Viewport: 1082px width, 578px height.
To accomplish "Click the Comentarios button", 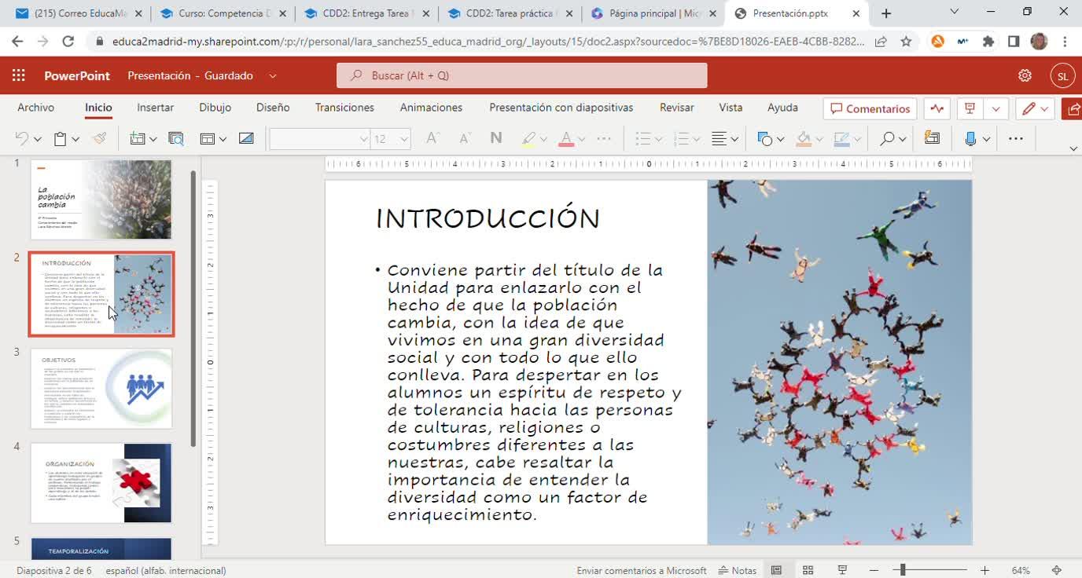I will tap(870, 108).
